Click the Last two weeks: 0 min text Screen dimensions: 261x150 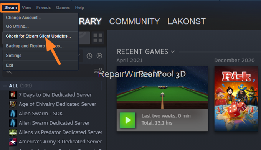point(166,116)
